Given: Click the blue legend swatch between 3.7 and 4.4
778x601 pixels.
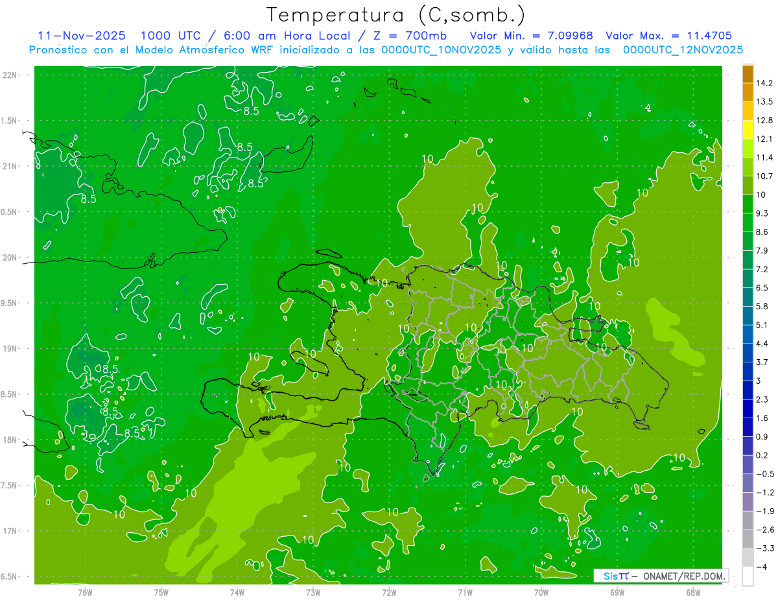Looking at the screenshot, I should (x=748, y=353).
